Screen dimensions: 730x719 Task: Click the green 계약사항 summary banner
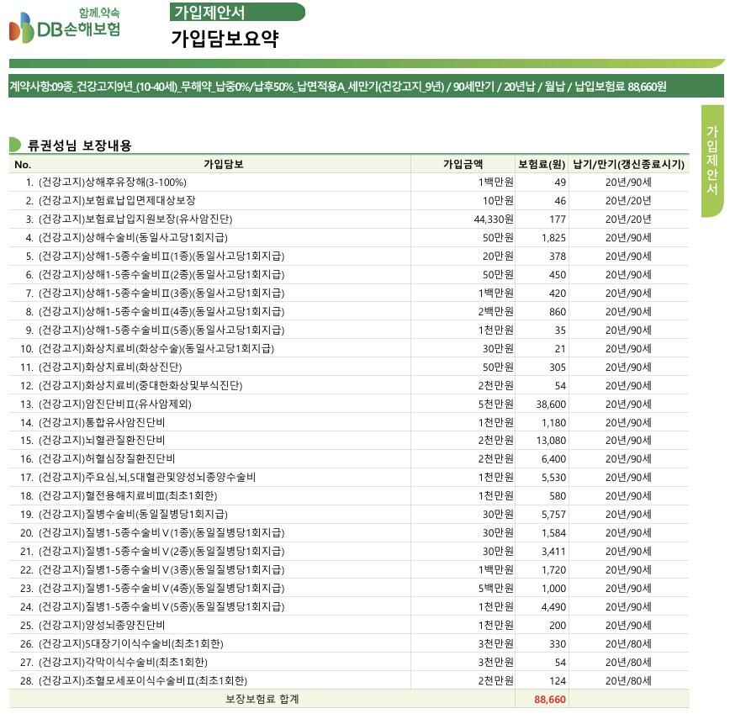337,87
